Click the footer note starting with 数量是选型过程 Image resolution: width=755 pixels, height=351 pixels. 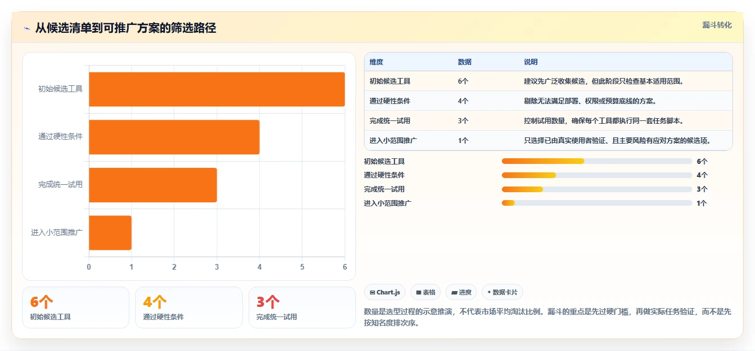[548, 318]
